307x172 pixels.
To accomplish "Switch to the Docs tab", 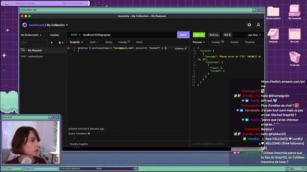I will coord(139,42).
